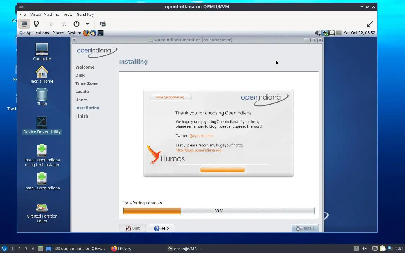Viewport: 405px width, 253px height.
Task: Open the guest Applications menu
Action: tap(38, 33)
